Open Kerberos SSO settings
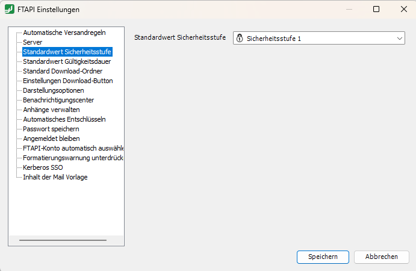The image size is (416, 271). pos(43,167)
